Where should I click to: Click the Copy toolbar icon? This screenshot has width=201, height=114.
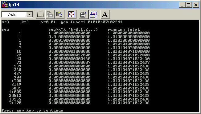(x=50, y=14)
